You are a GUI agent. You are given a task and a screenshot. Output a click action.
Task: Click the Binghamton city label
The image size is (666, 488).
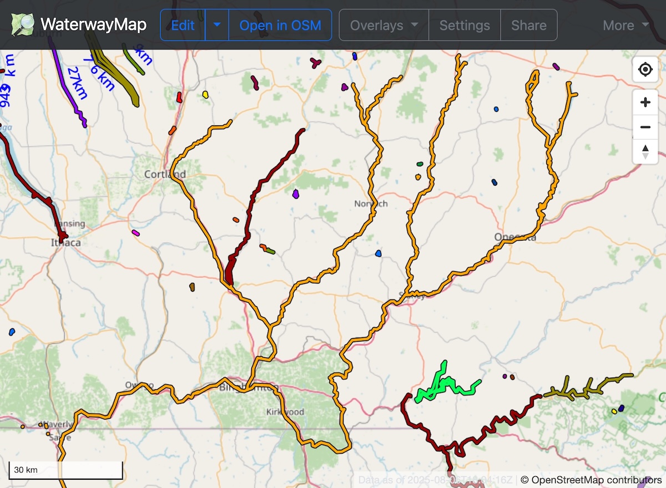[x=248, y=387]
